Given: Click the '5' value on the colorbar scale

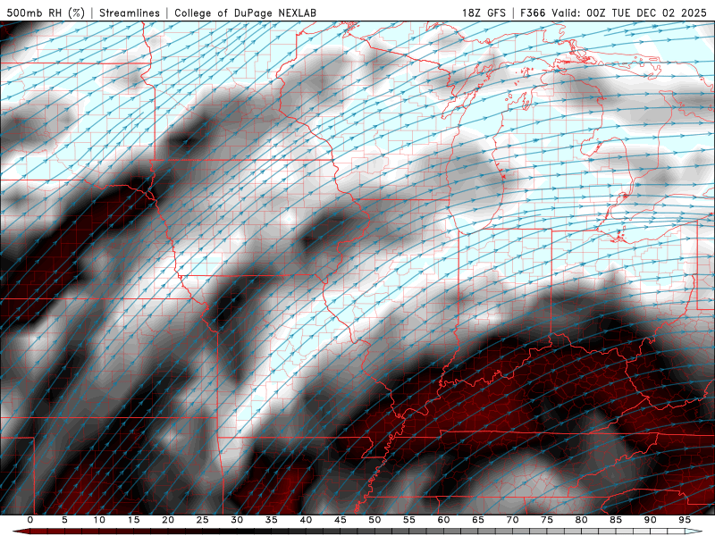Looking at the screenshot, I should click(64, 520).
